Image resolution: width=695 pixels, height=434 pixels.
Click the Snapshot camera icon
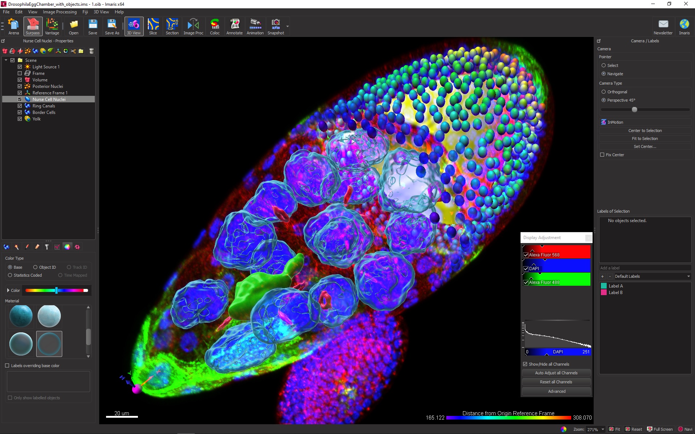coord(275,26)
